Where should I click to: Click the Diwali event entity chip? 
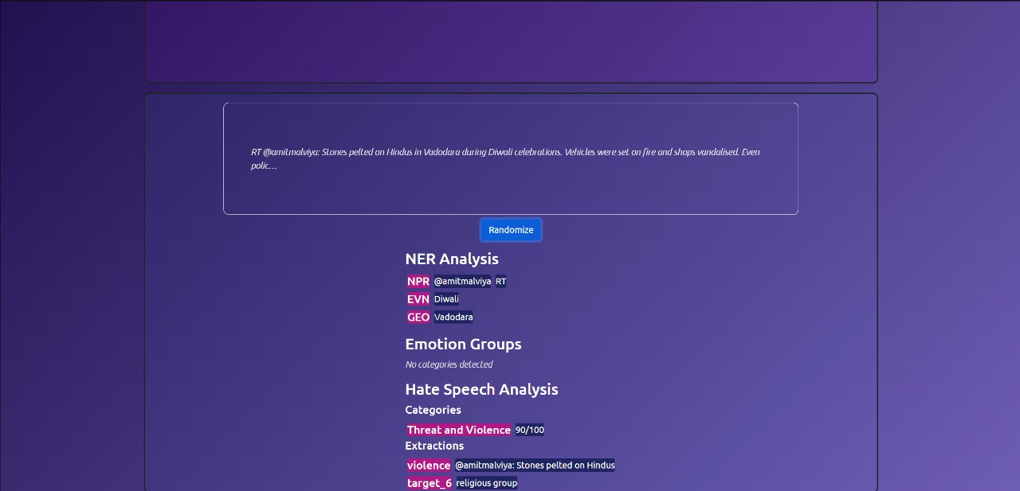pyautogui.click(x=445, y=299)
